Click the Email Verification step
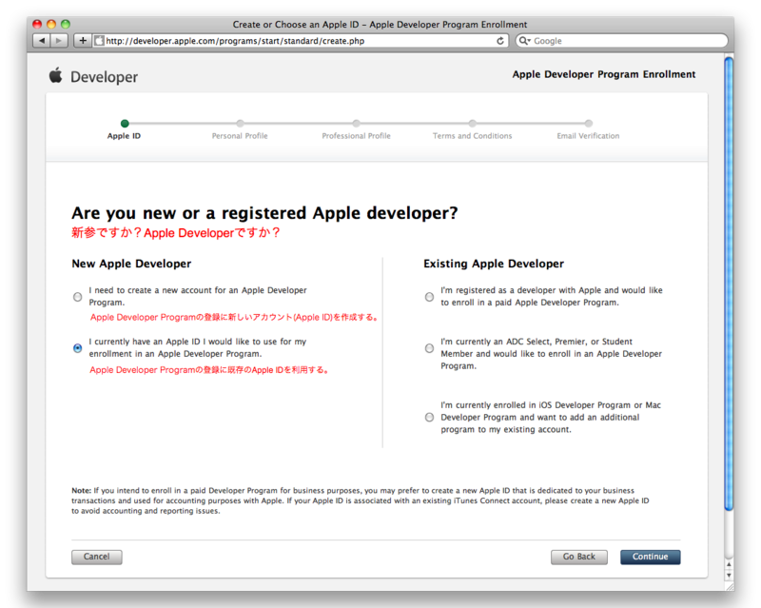The image size is (761, 608). pyautogui.click(x=588, y=129)
